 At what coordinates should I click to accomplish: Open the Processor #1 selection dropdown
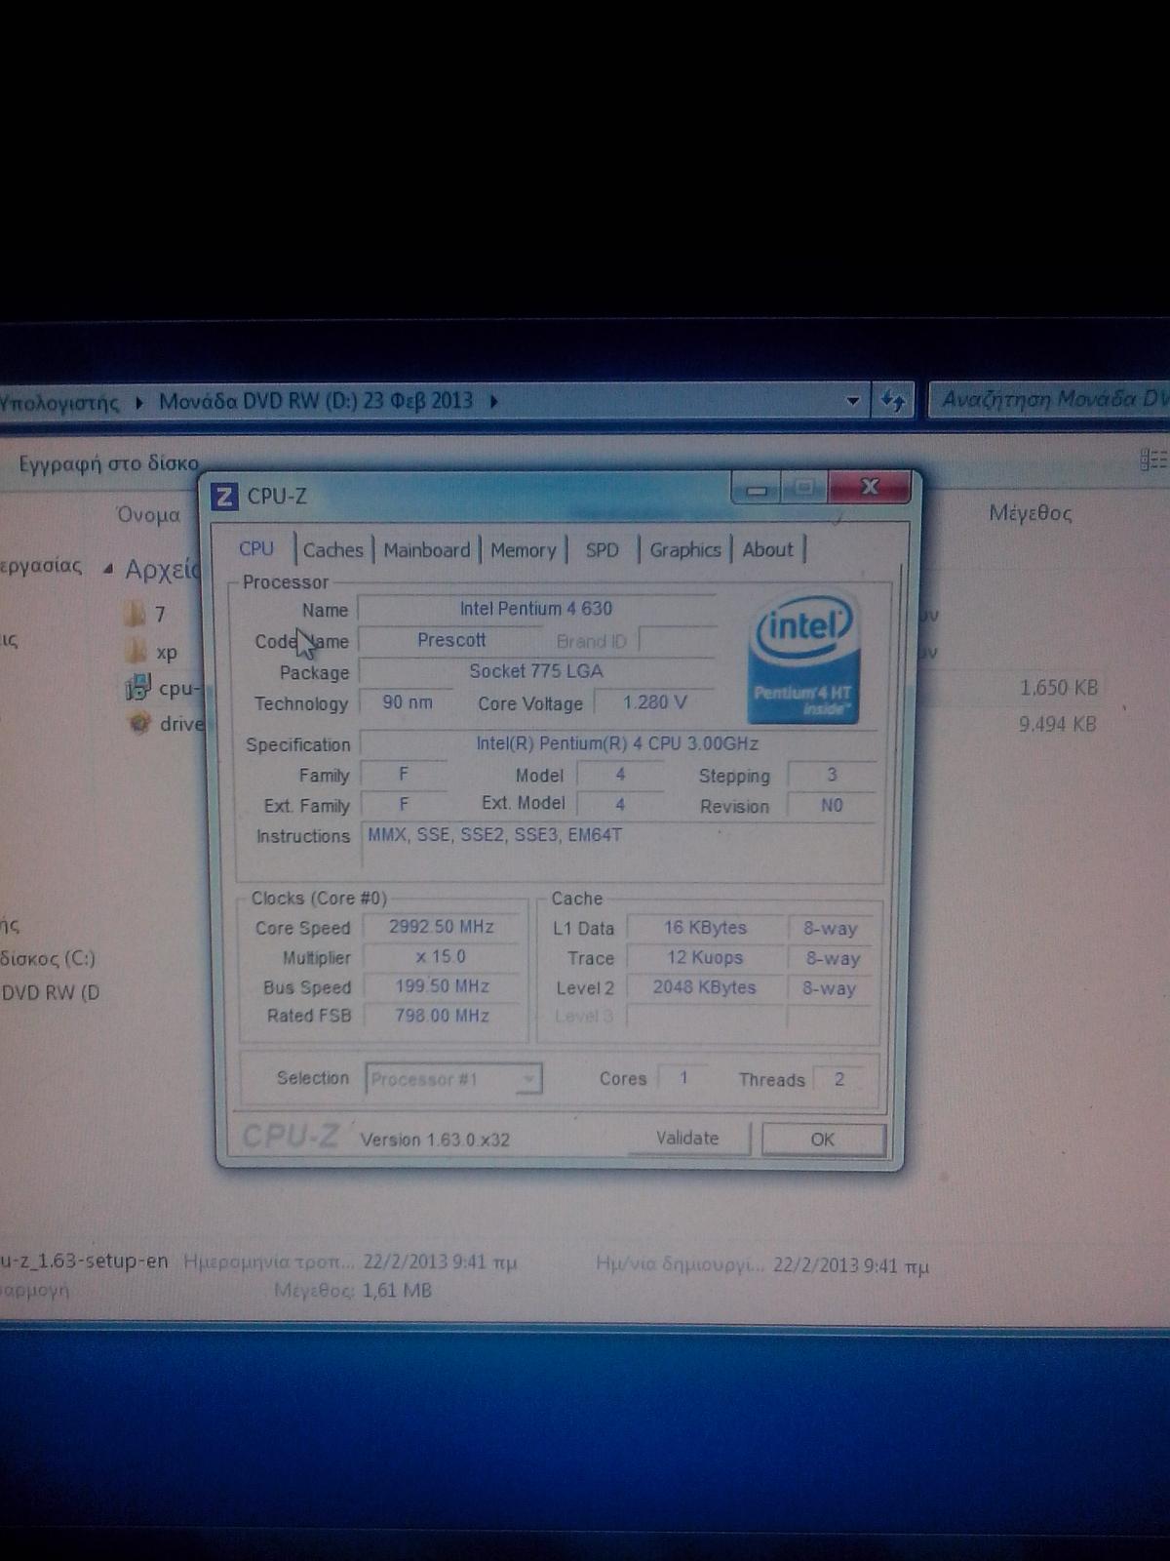coord(453,1079)
